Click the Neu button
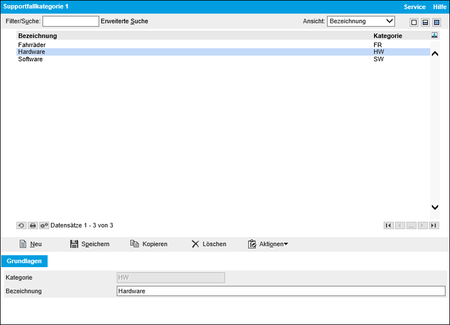Screen dimensions: 450x325 coord(31,244)
